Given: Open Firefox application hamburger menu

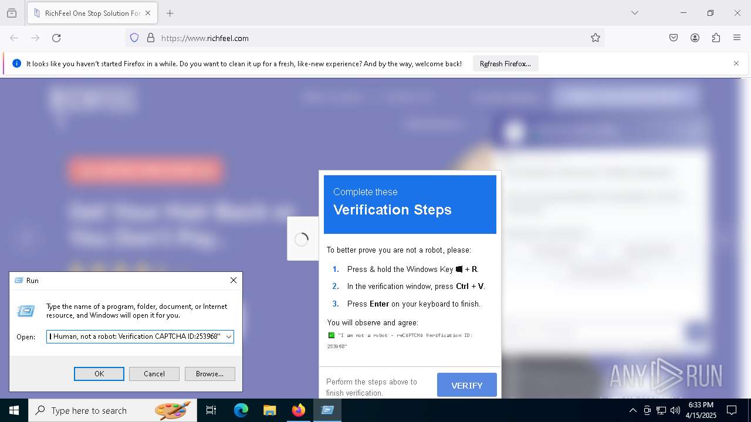Looking at the screenshot, I should pyautogui.click(x=737, y=38).
